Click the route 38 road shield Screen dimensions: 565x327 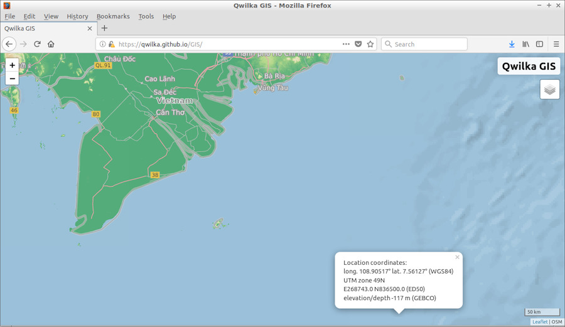coord(154,175)
